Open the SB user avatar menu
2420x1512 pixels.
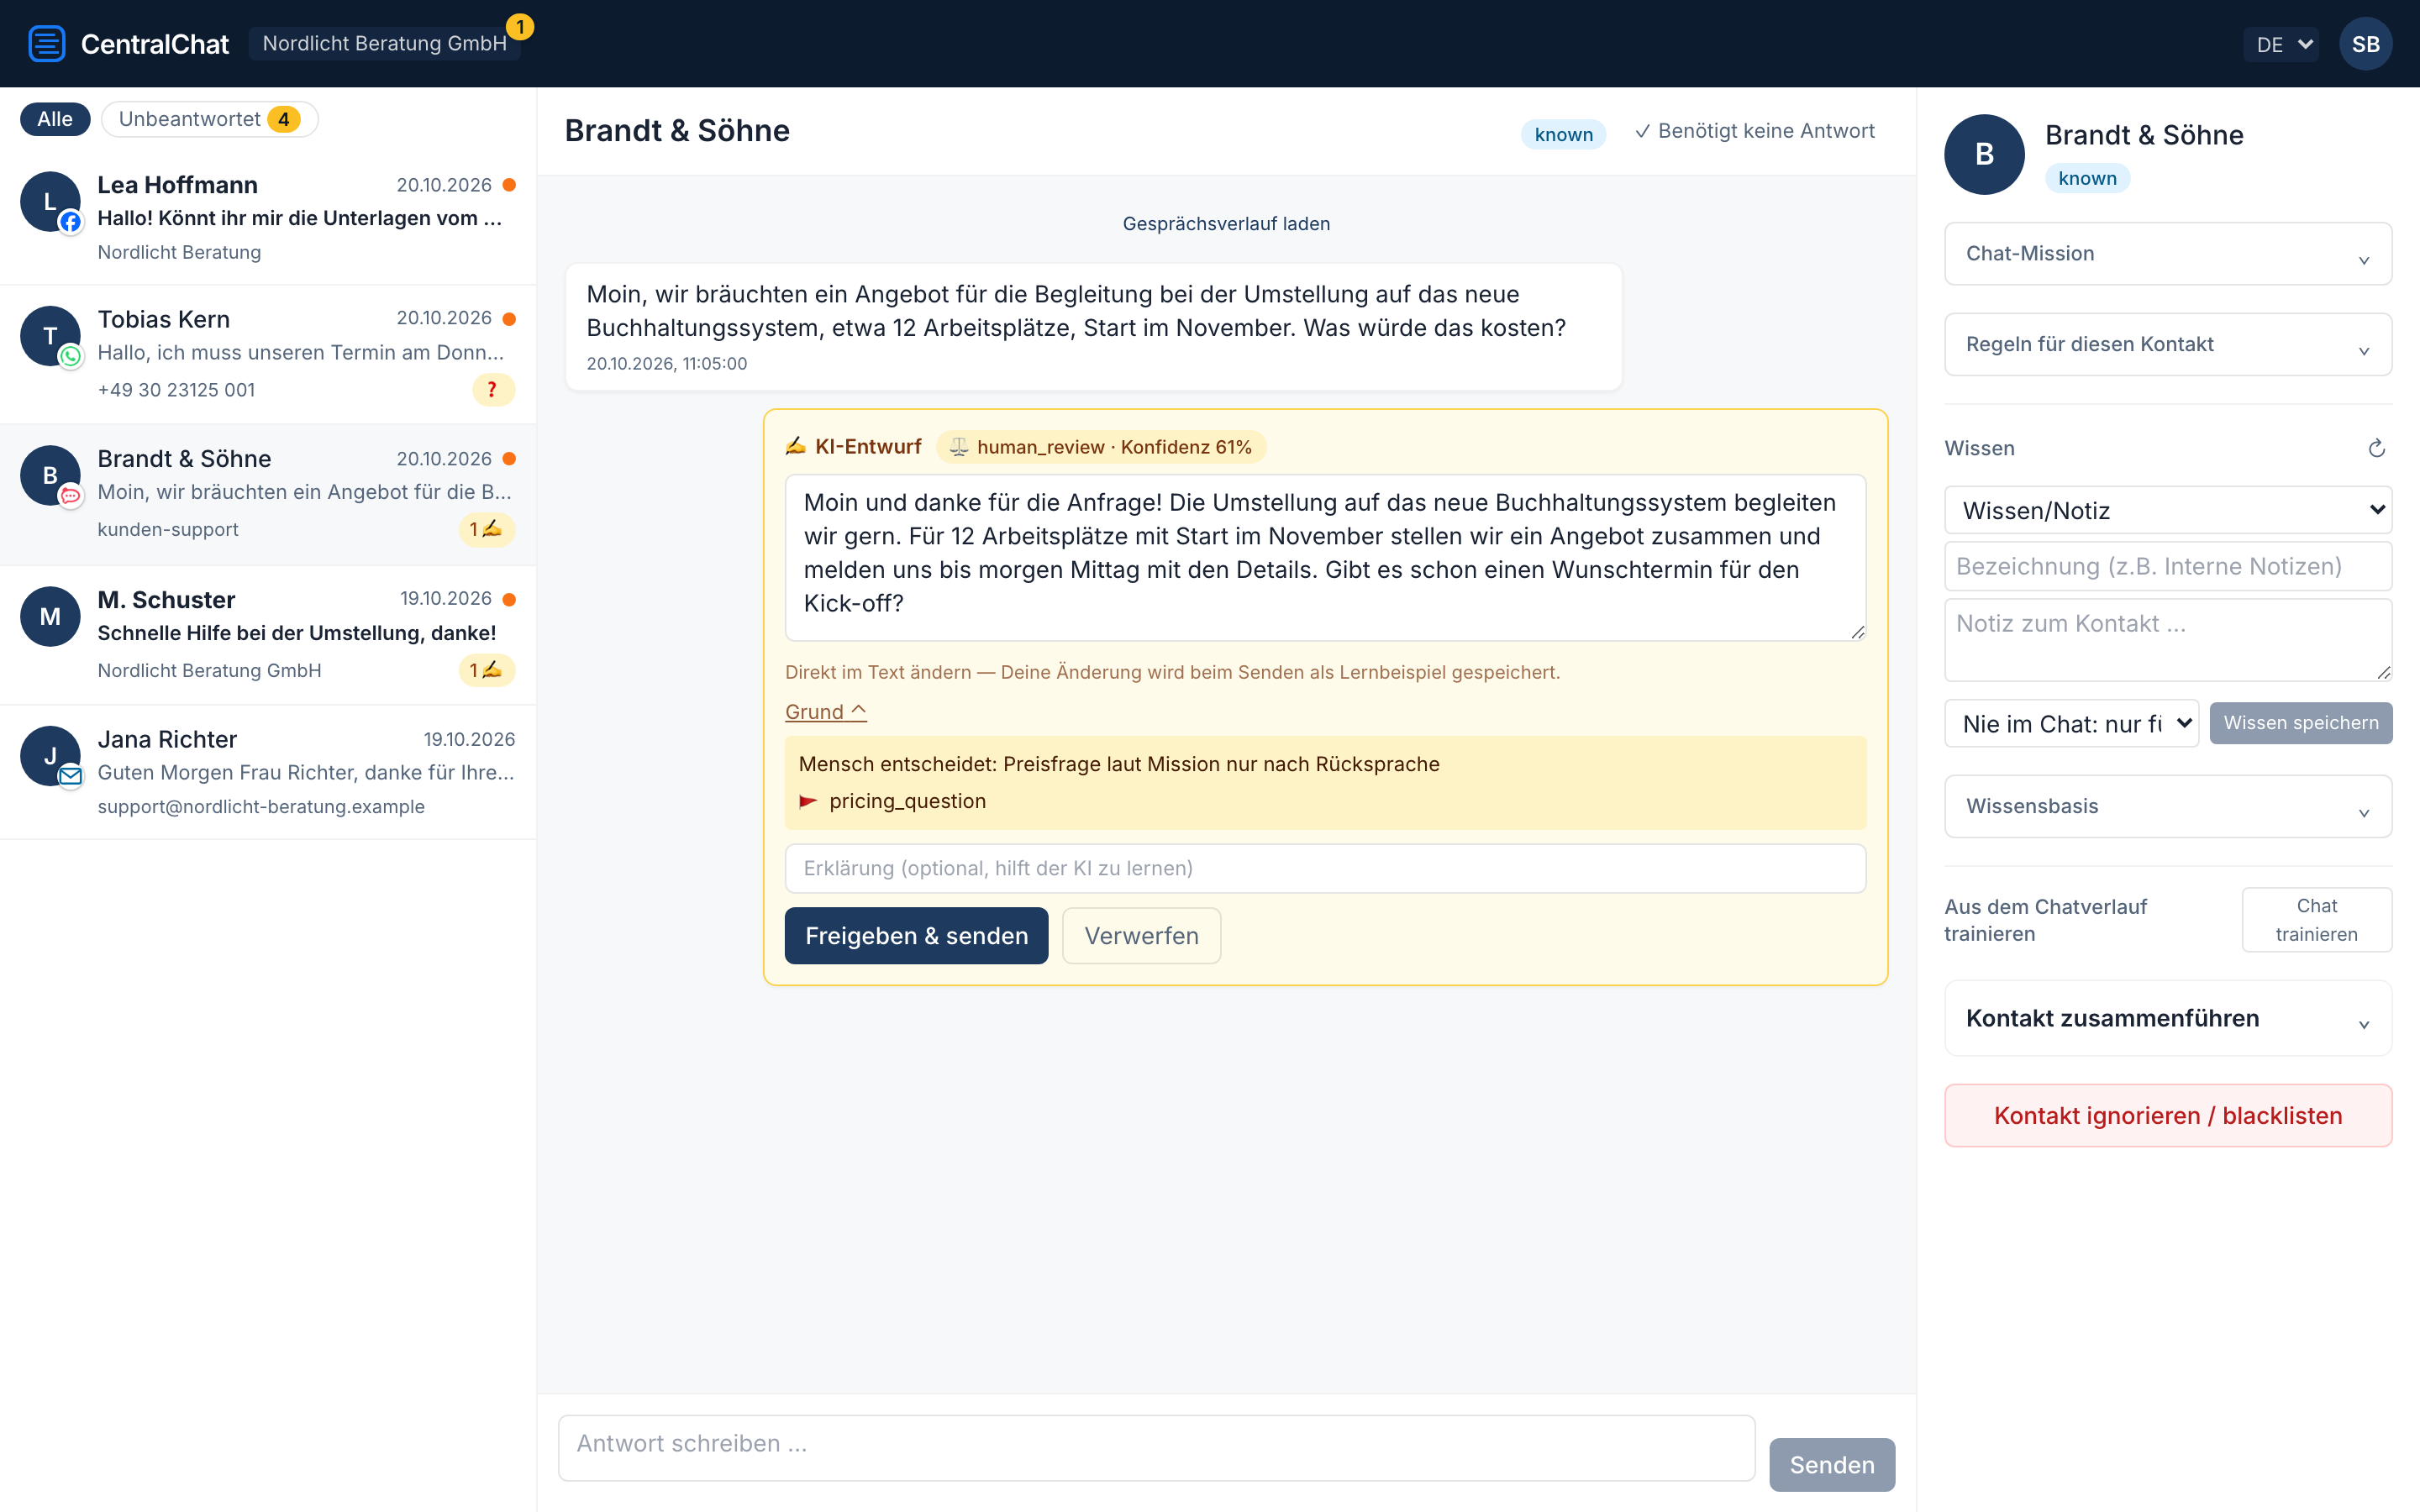pyautogui.click(x=2365, y=44)
